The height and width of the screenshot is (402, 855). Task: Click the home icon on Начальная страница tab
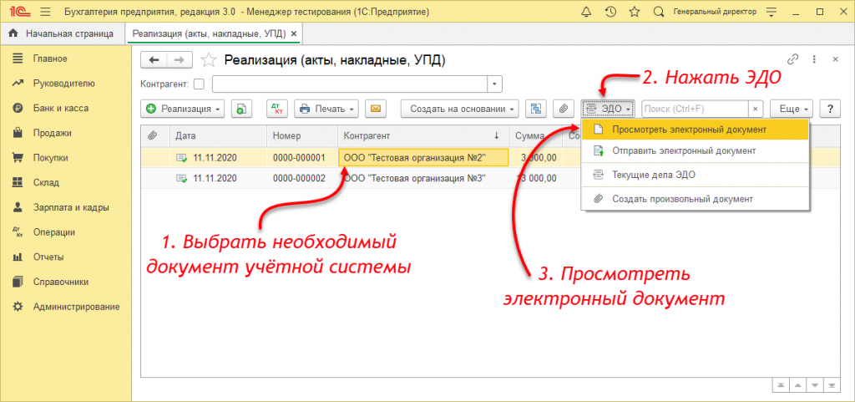pos(14,33)
